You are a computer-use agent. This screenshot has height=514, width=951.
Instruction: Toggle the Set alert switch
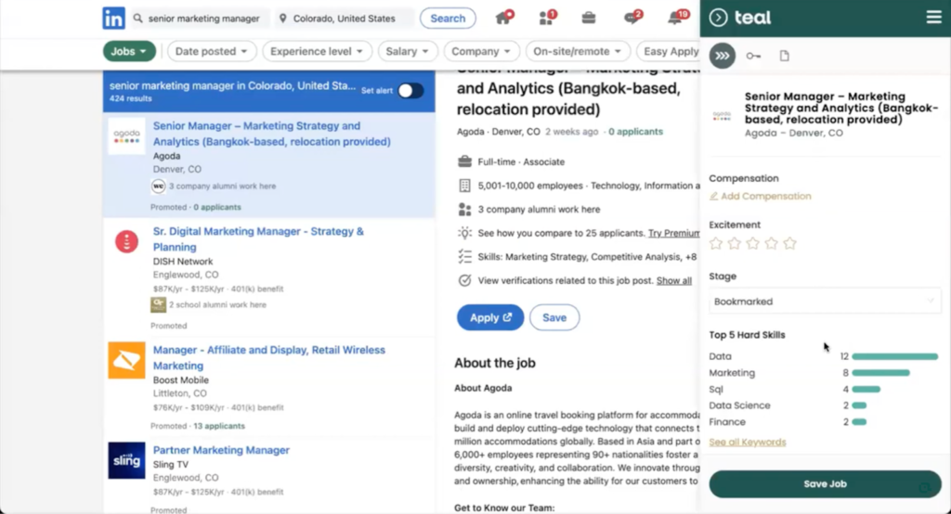tap(410, 91)
